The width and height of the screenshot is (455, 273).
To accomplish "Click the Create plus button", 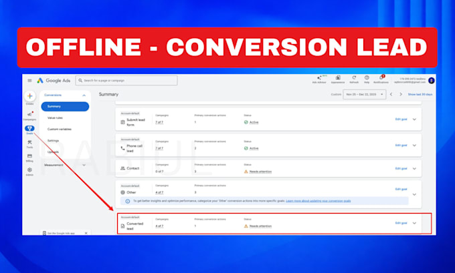I will pos(29,96).
